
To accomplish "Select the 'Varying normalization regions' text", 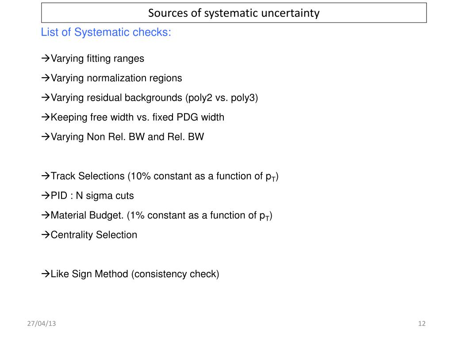I will [116, 78].
